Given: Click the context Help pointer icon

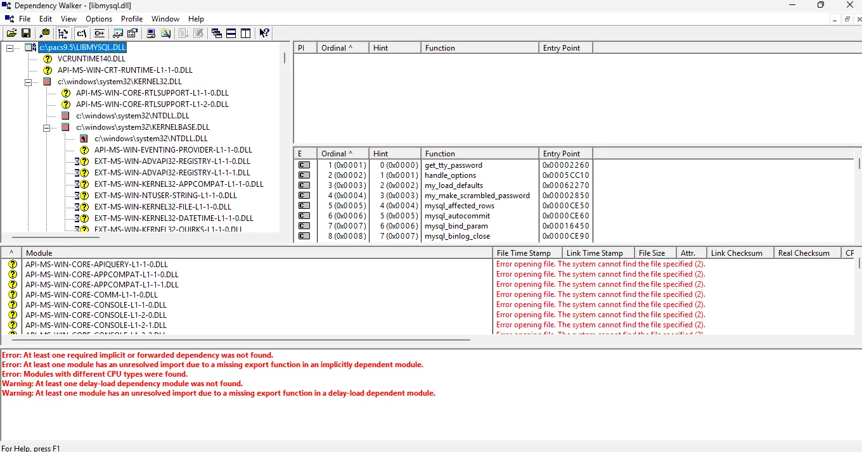Looking at the screenshot, I should click(264, 34).
